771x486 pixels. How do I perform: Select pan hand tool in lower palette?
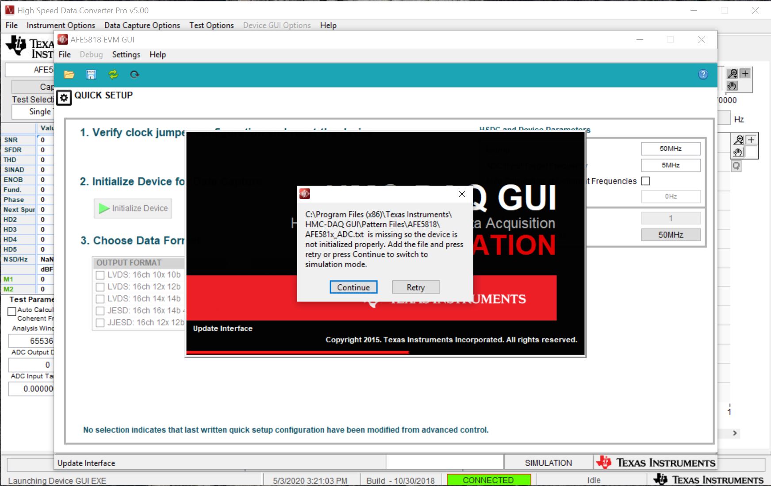pyautogui.click(x=738, y=152)
